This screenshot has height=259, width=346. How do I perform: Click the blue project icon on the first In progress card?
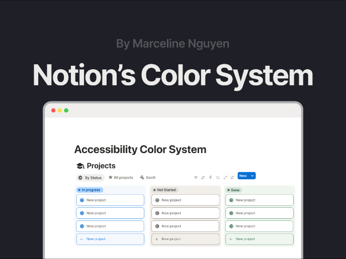point(82,200)
